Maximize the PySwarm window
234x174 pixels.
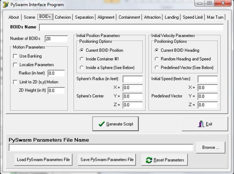209,3
